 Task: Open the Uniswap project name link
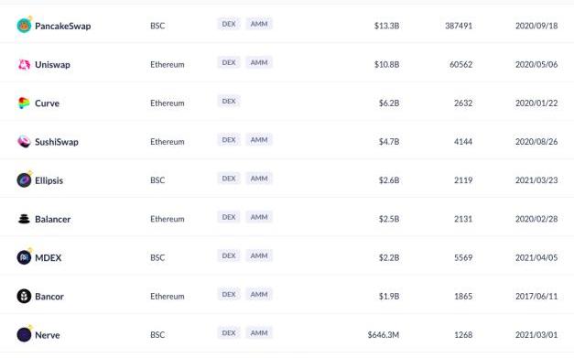[52, 64]
